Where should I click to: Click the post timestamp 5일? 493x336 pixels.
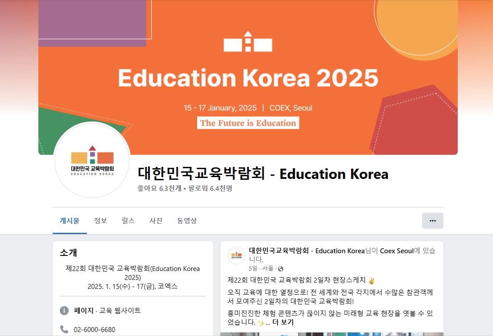click(253, 268)
